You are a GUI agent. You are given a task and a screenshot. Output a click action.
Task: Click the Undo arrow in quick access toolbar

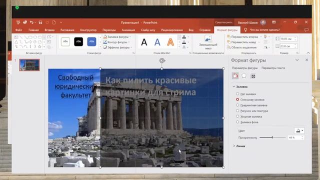click(x=31, y=22)
